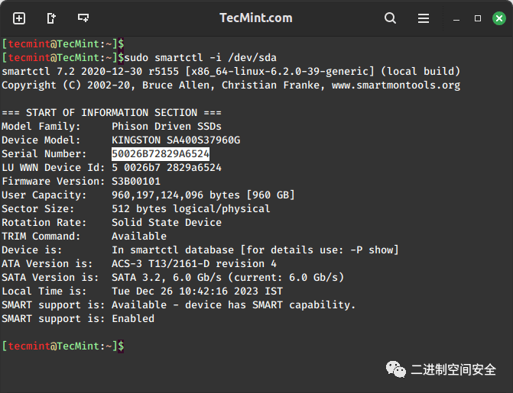This screenshot has height=393, width=513.
Task: Click the SATA version 'SATA 3.2, 6.0 Gb/s'
Action: click(167, 277)
